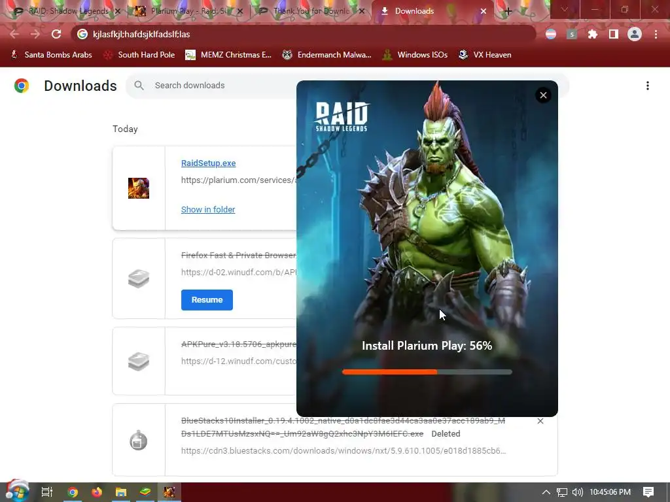The height and width of the screenshot is (502, 670).
Task: Show hidden system tray icons
Action: [546, 492]
